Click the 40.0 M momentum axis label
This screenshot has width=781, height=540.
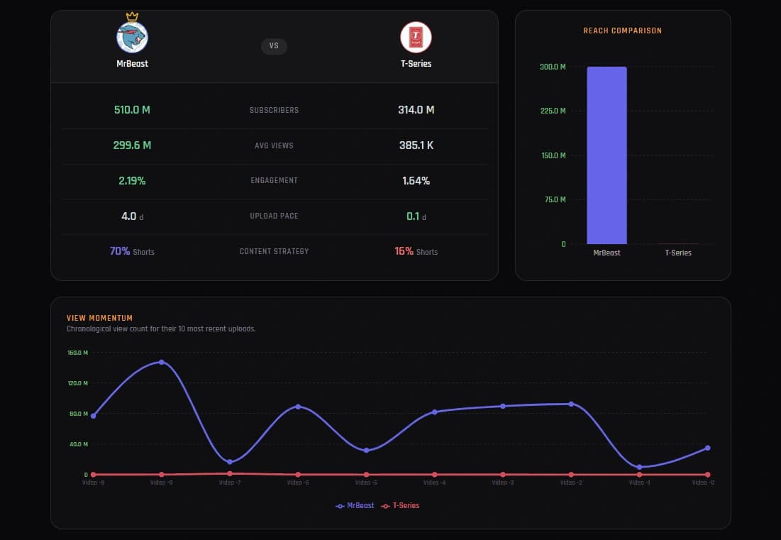click(79, 444)
